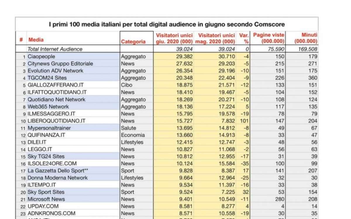Screen dimensions: 351x219
Task: Select the 'Var. %' column header
Action: (x=244, y=38)
